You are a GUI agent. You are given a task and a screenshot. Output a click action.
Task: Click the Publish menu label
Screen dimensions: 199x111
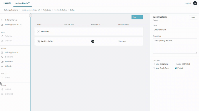click(x=8, y=89)
